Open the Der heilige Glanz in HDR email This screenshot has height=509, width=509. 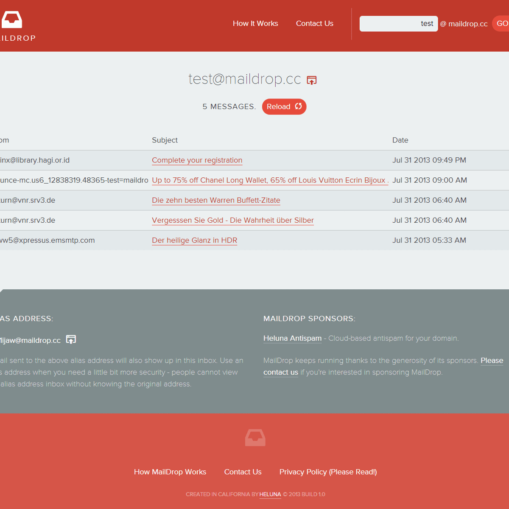click(194, 240)
